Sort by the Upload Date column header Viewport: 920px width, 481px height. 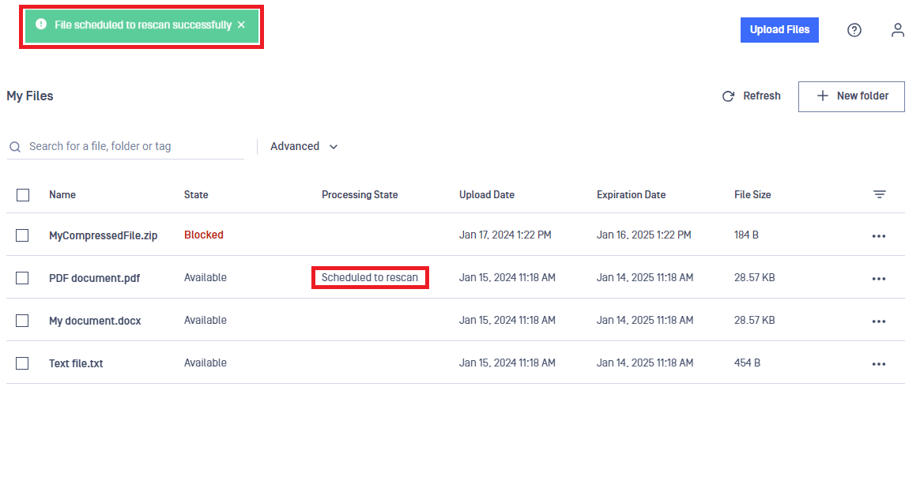[x=487, y=195]
